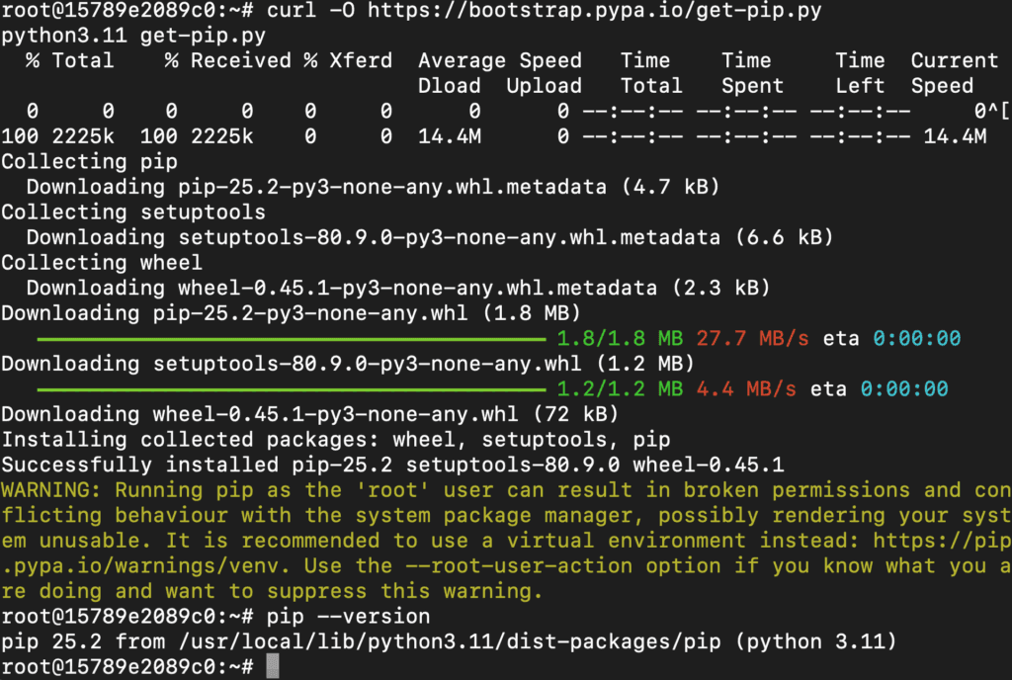Click the wheel-0.45.1 metadata download line
Screen dimensions: 1012x680
(x=397, y=287)
